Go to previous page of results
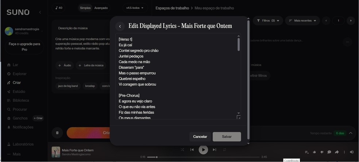359x162 pixels. (326, 20)
